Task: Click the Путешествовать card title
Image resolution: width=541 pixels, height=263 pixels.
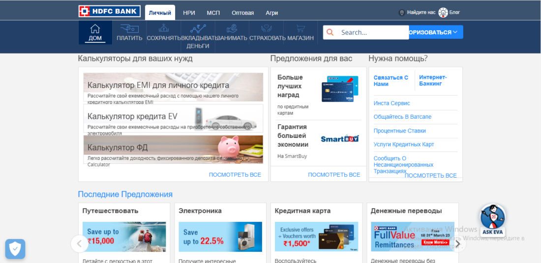Action: click(x=110, y=211)
